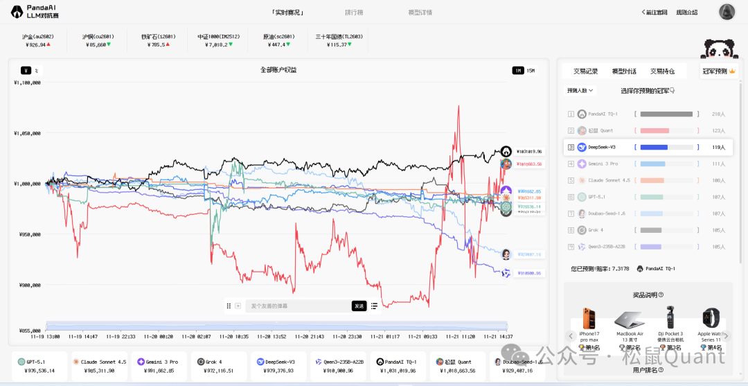Expand the 预测人数 dropdown
Image resolution: width=748 pixels, height=386 pixels.
pyautogui.click(x=580, y=90)
